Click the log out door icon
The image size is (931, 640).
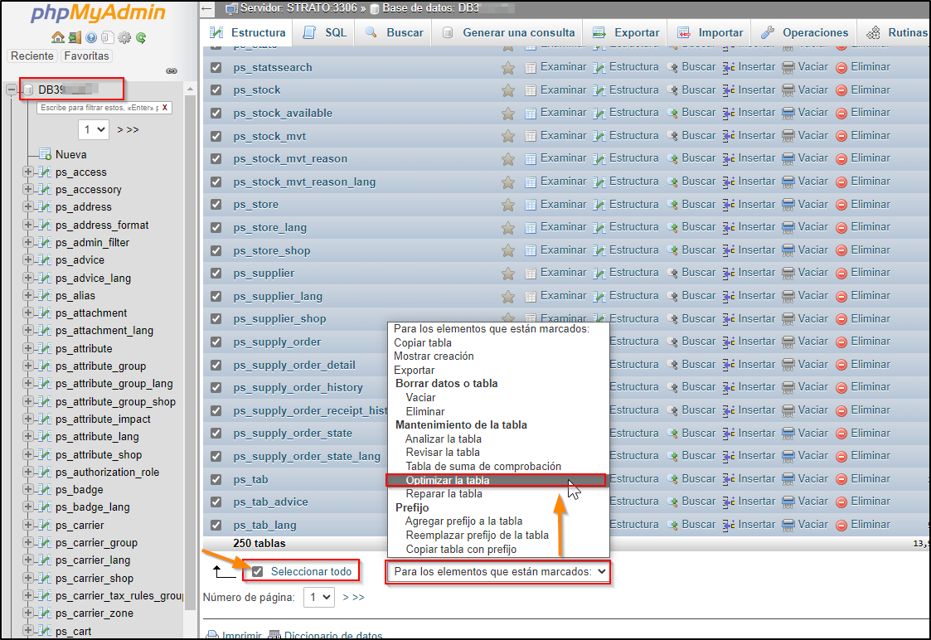pos(75,37)
